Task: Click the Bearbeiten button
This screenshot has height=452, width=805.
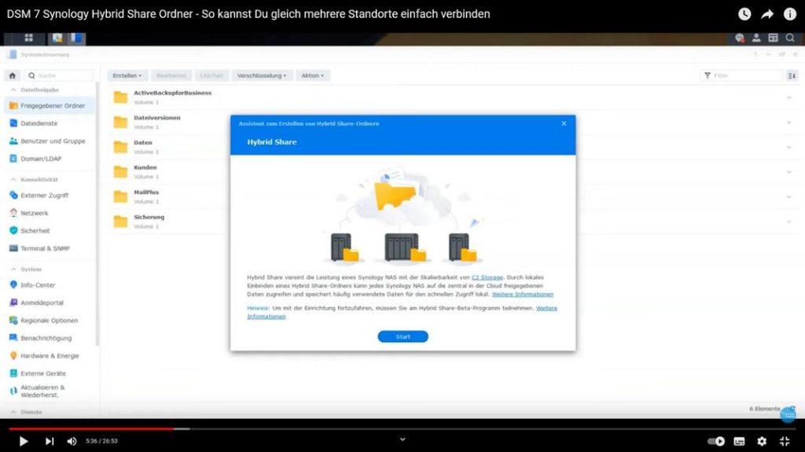Action: coord(171,75)
